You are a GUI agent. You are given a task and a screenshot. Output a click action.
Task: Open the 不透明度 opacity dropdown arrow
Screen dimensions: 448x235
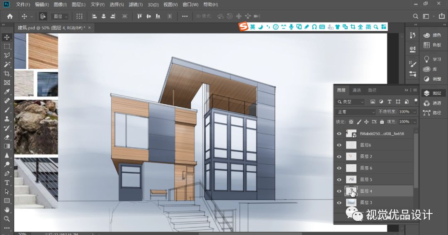coord(414,112)
